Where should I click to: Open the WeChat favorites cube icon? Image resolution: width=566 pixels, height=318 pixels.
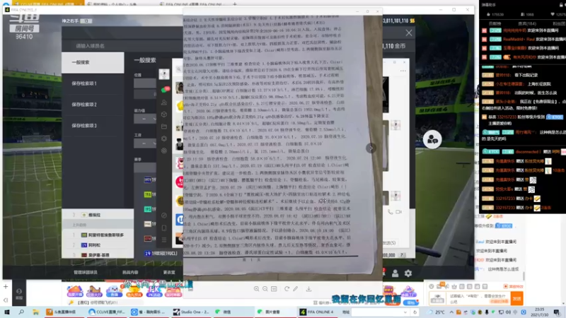click(164, 114)
